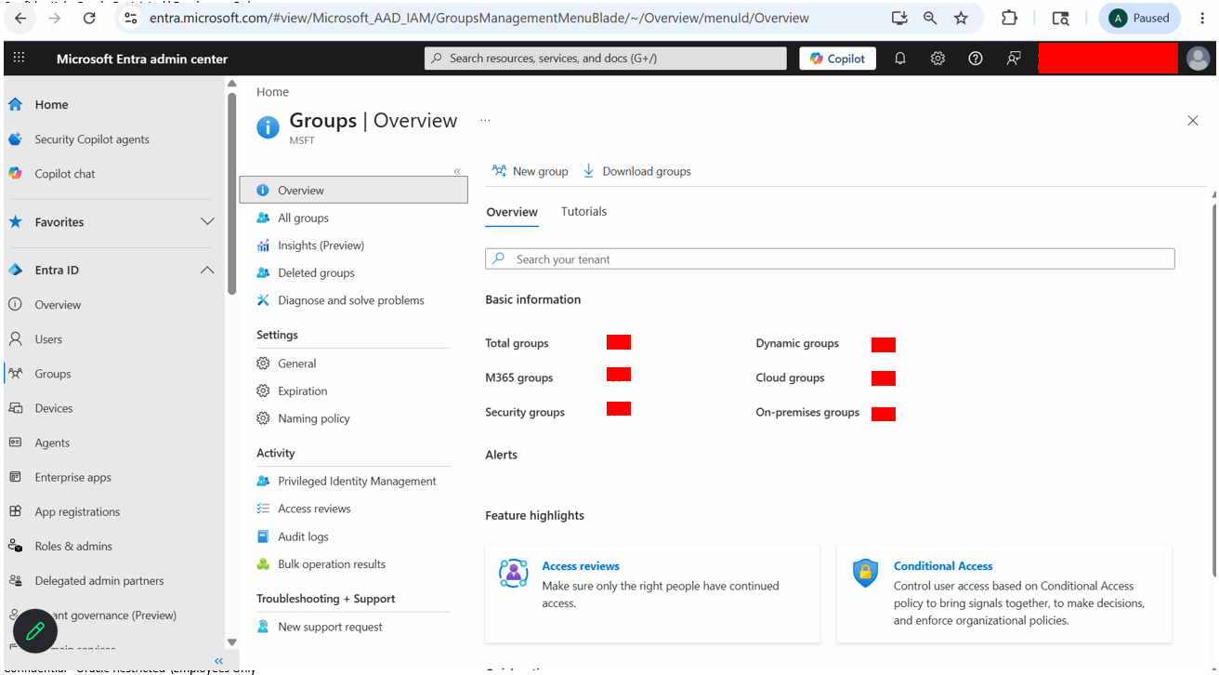Switch to the Tutorials tab

point(583,212)
